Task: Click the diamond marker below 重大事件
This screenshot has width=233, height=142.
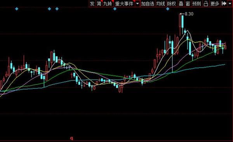Action: (115, 9)
